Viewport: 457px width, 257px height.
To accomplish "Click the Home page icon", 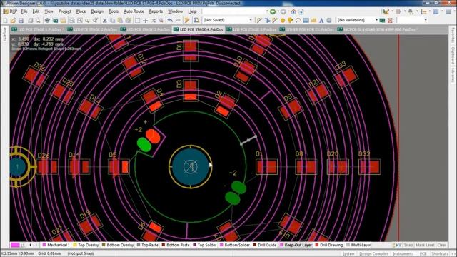I will coord(293,11).
